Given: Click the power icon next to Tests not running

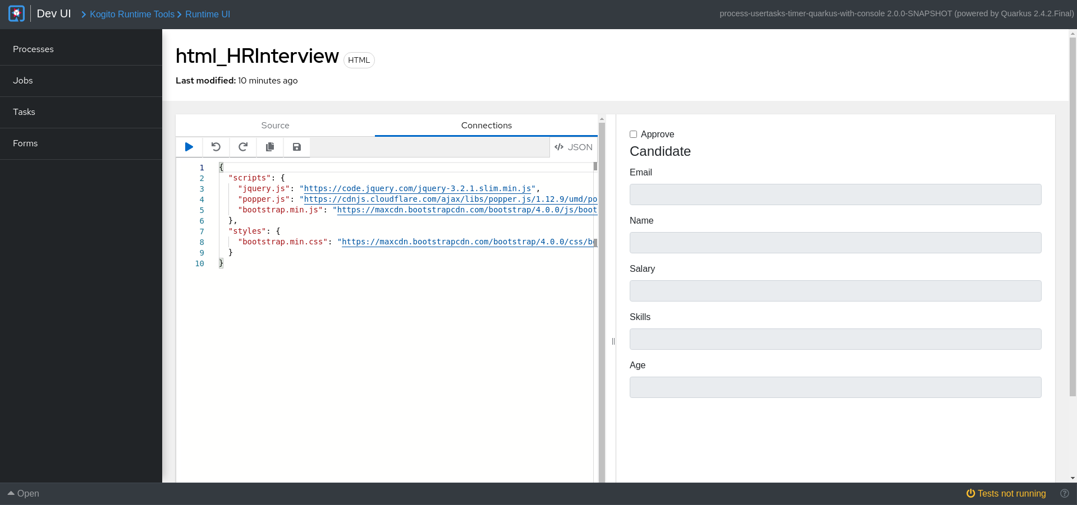Looking at the screenshot, I should (970, 493).
